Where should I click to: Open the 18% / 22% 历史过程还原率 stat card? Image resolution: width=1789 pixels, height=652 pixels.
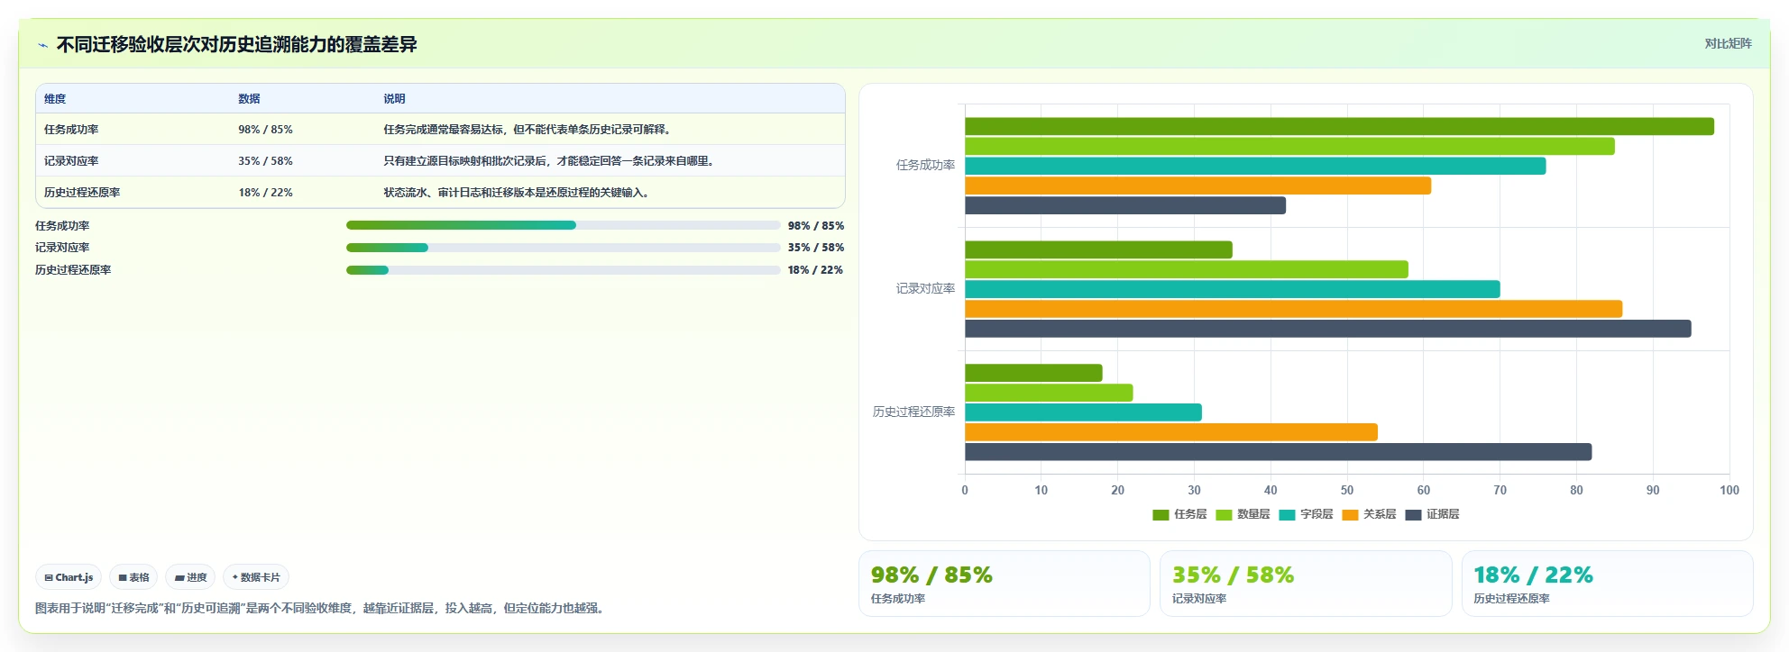(1607, 584)
